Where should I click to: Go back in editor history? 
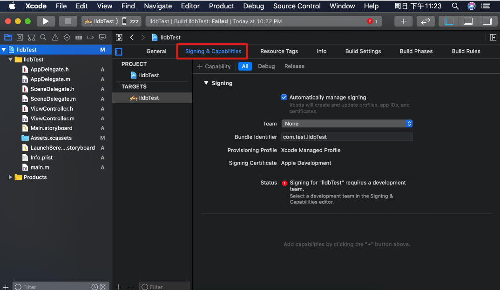pyautogui.click(x=132, y=38)
